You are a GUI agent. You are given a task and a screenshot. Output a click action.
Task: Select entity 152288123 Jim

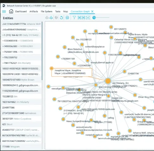[22, 96]
